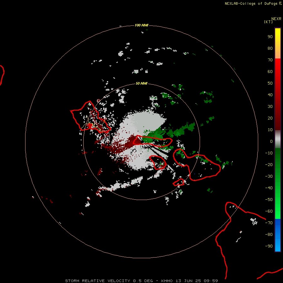This screenshot has height=283, width=283.
Task: Click the -30 value on velocity scale
Action: click(x=269, y=176)
